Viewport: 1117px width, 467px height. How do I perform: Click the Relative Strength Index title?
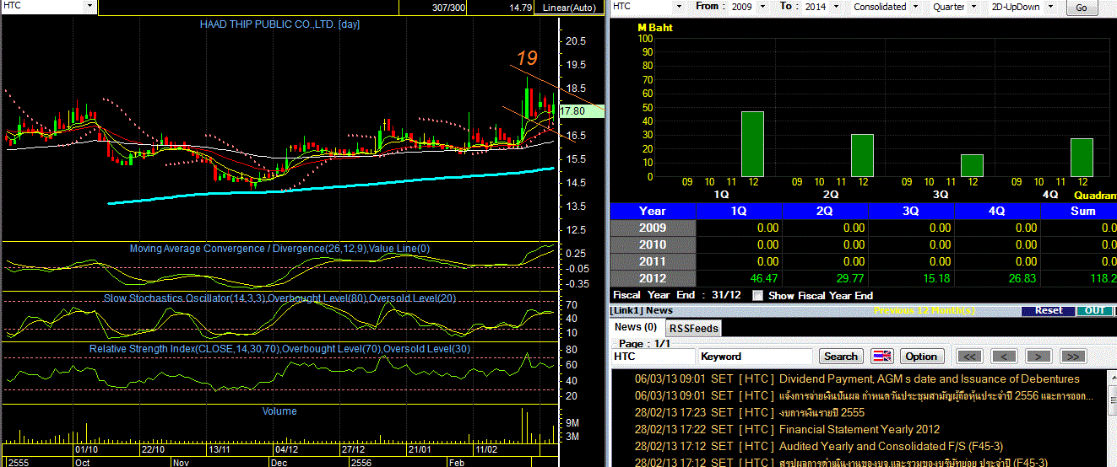point(279,348)
